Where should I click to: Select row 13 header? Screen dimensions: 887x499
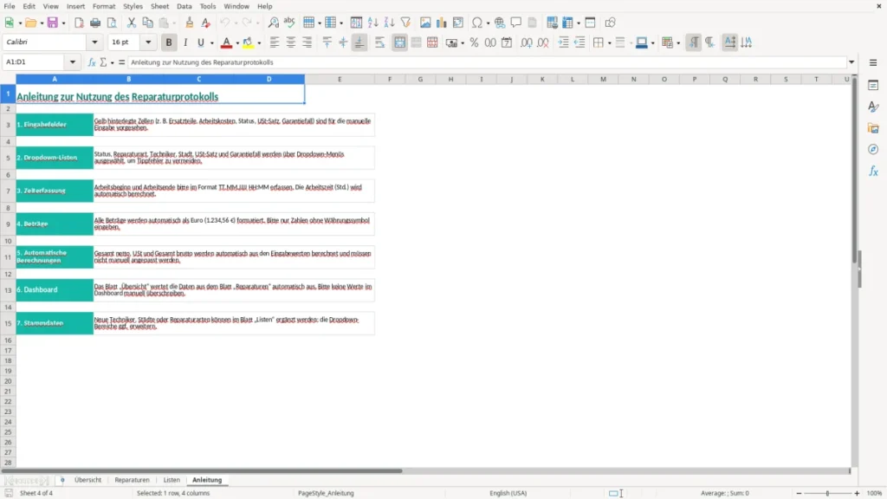(x=8, y=289)
